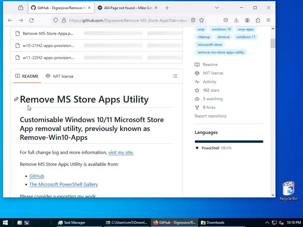
Task: Click Report repository link
Action: click(210, 116)
